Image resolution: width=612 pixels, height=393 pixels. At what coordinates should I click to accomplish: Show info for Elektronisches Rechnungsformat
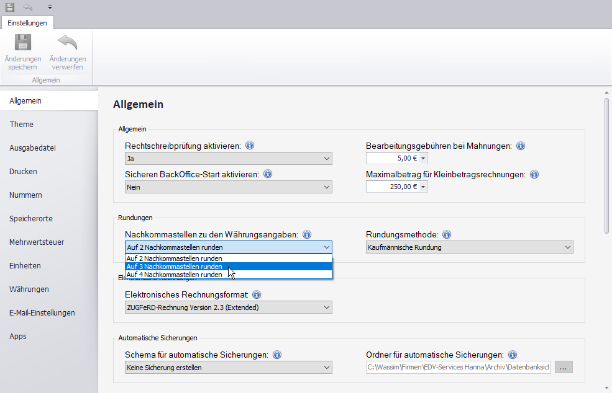coord(257,294)
